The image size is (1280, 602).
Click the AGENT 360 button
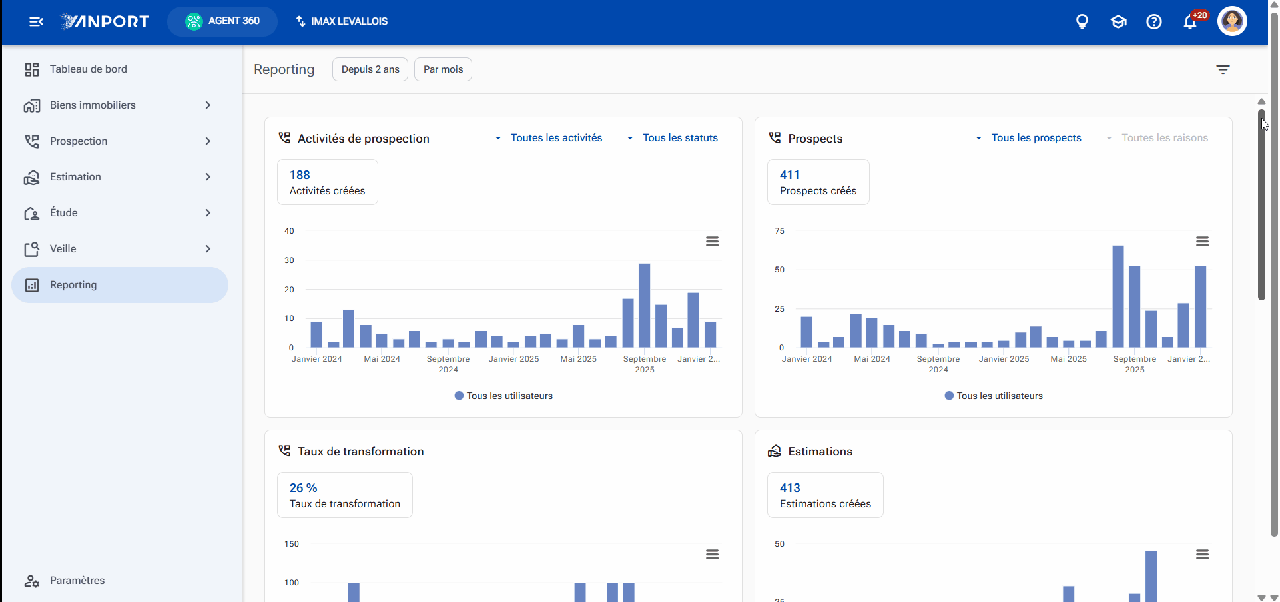coord(222,21)
